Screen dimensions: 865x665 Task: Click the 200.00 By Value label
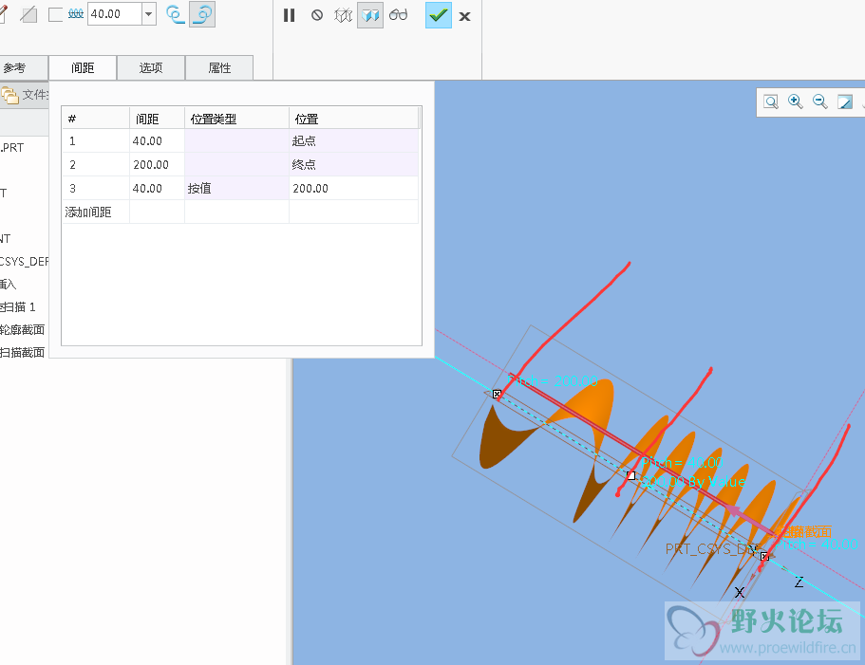(x=693, y=482)
